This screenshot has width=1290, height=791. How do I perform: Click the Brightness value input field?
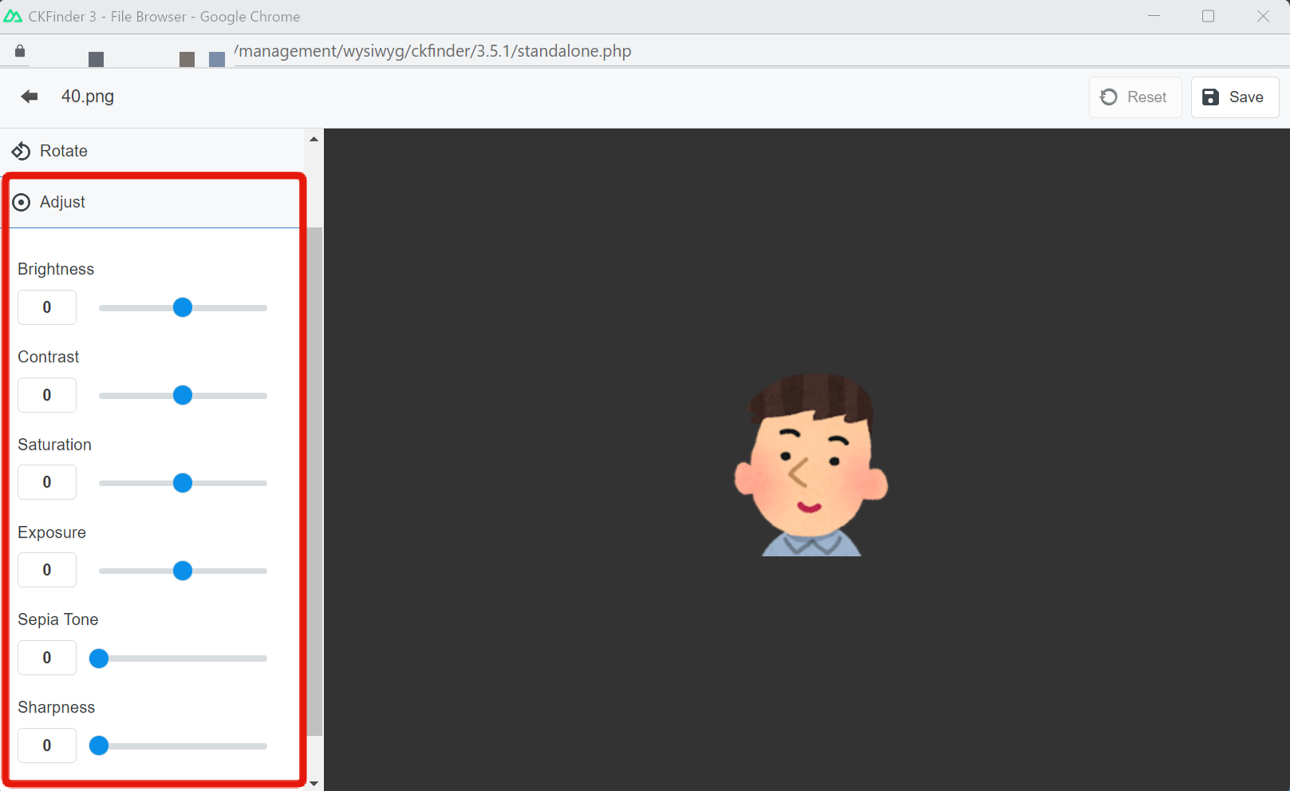coord(47,307)
